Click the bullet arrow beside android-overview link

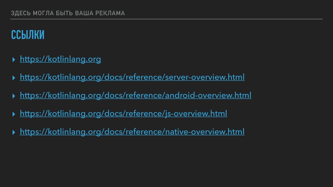pos(13,96)
